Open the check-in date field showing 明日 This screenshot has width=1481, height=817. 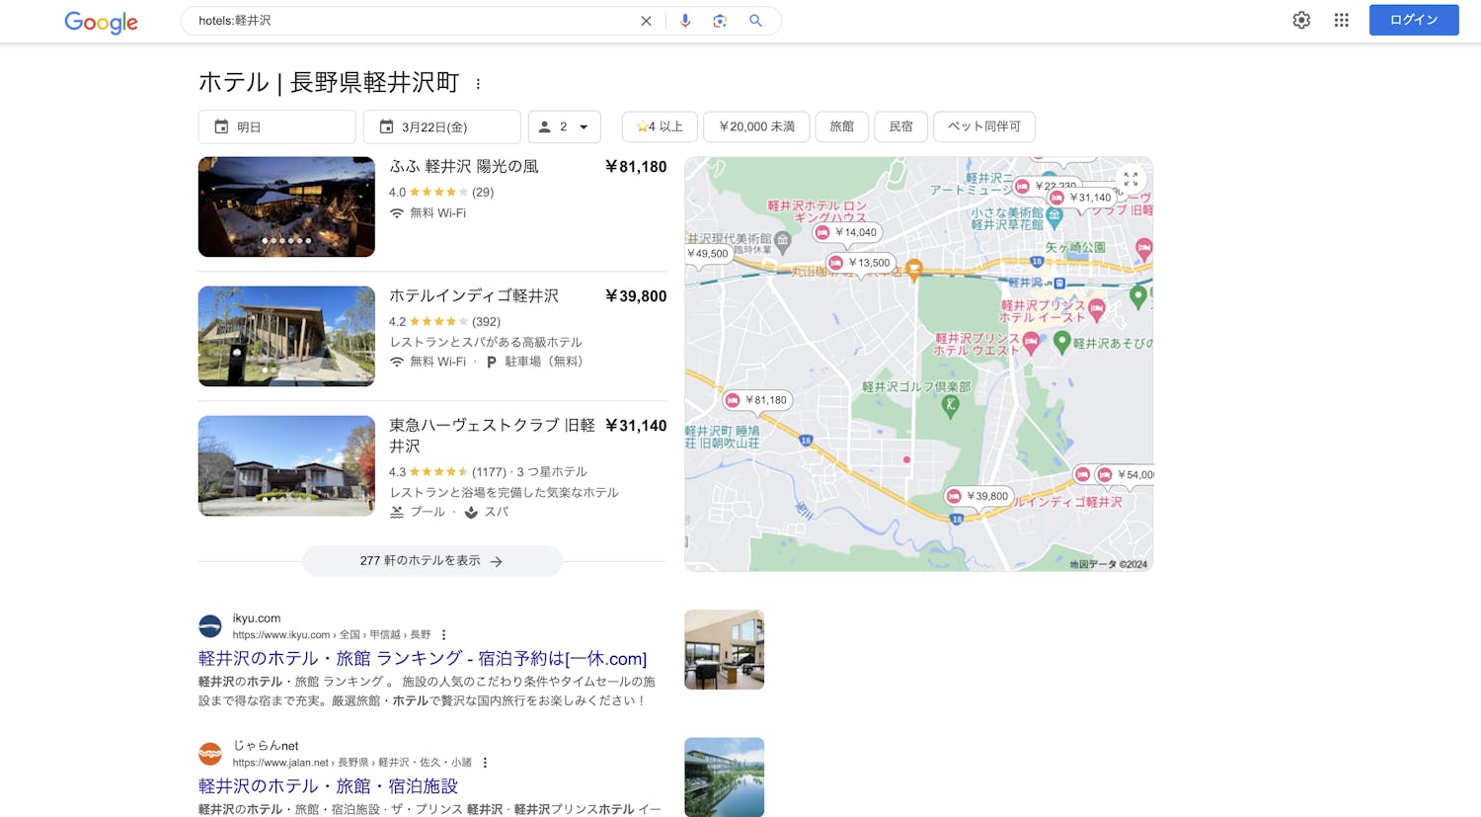(276, 126)
